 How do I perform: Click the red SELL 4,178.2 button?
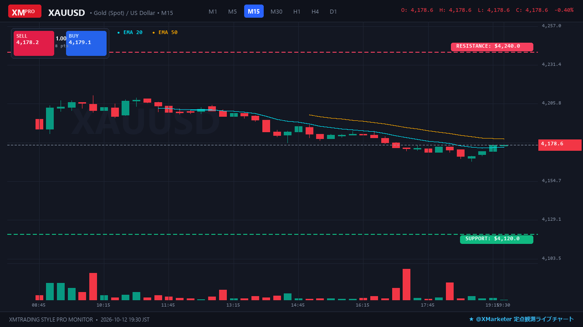[34, 44]
